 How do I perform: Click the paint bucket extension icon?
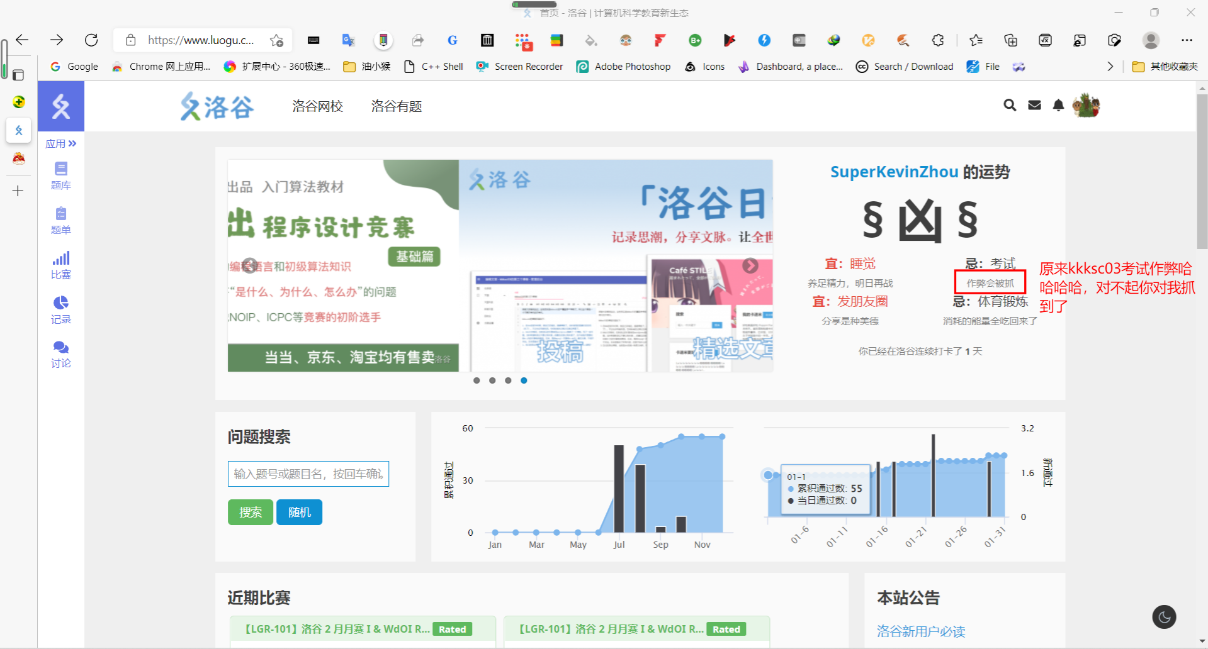tap(590, 40)
